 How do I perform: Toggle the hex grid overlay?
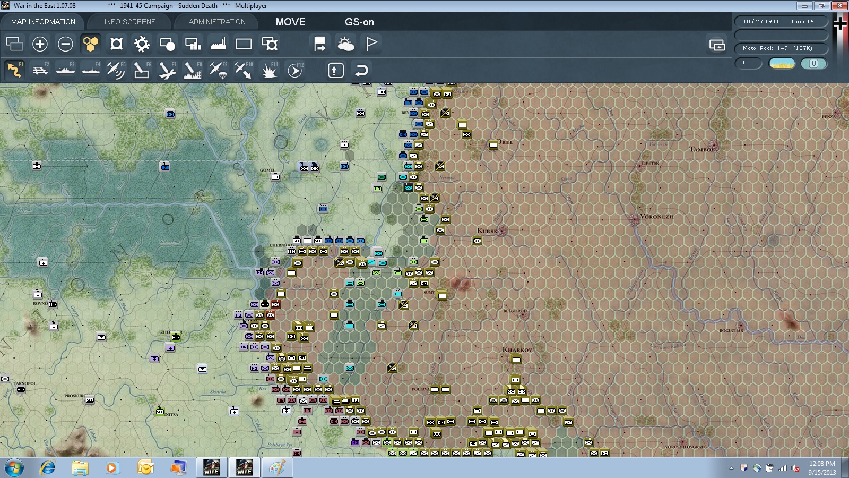click(91, 44)
